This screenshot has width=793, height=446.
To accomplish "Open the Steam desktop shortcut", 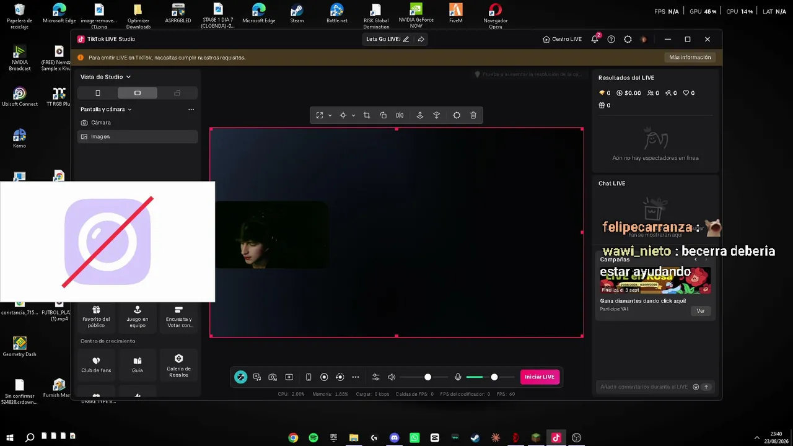I will point(297,13).
